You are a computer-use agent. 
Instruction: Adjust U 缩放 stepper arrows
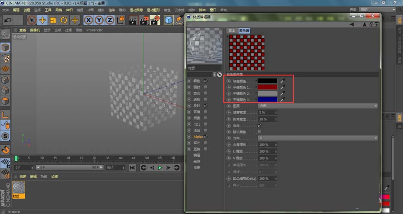coord(276,151)
